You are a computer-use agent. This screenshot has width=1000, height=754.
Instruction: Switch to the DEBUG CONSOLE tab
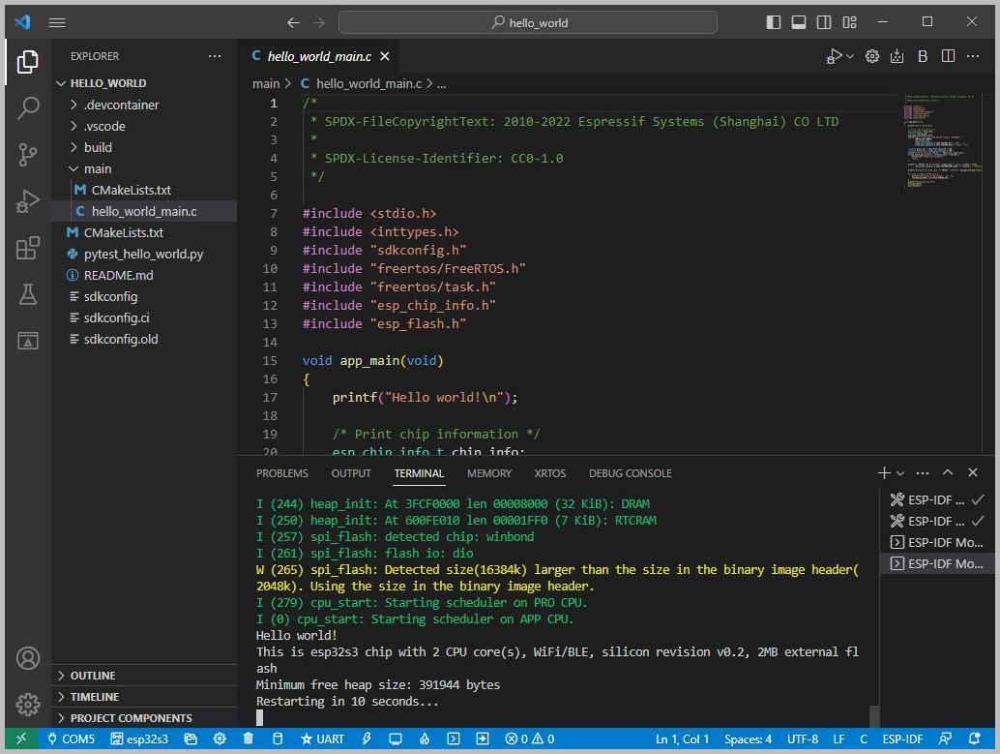630,473
